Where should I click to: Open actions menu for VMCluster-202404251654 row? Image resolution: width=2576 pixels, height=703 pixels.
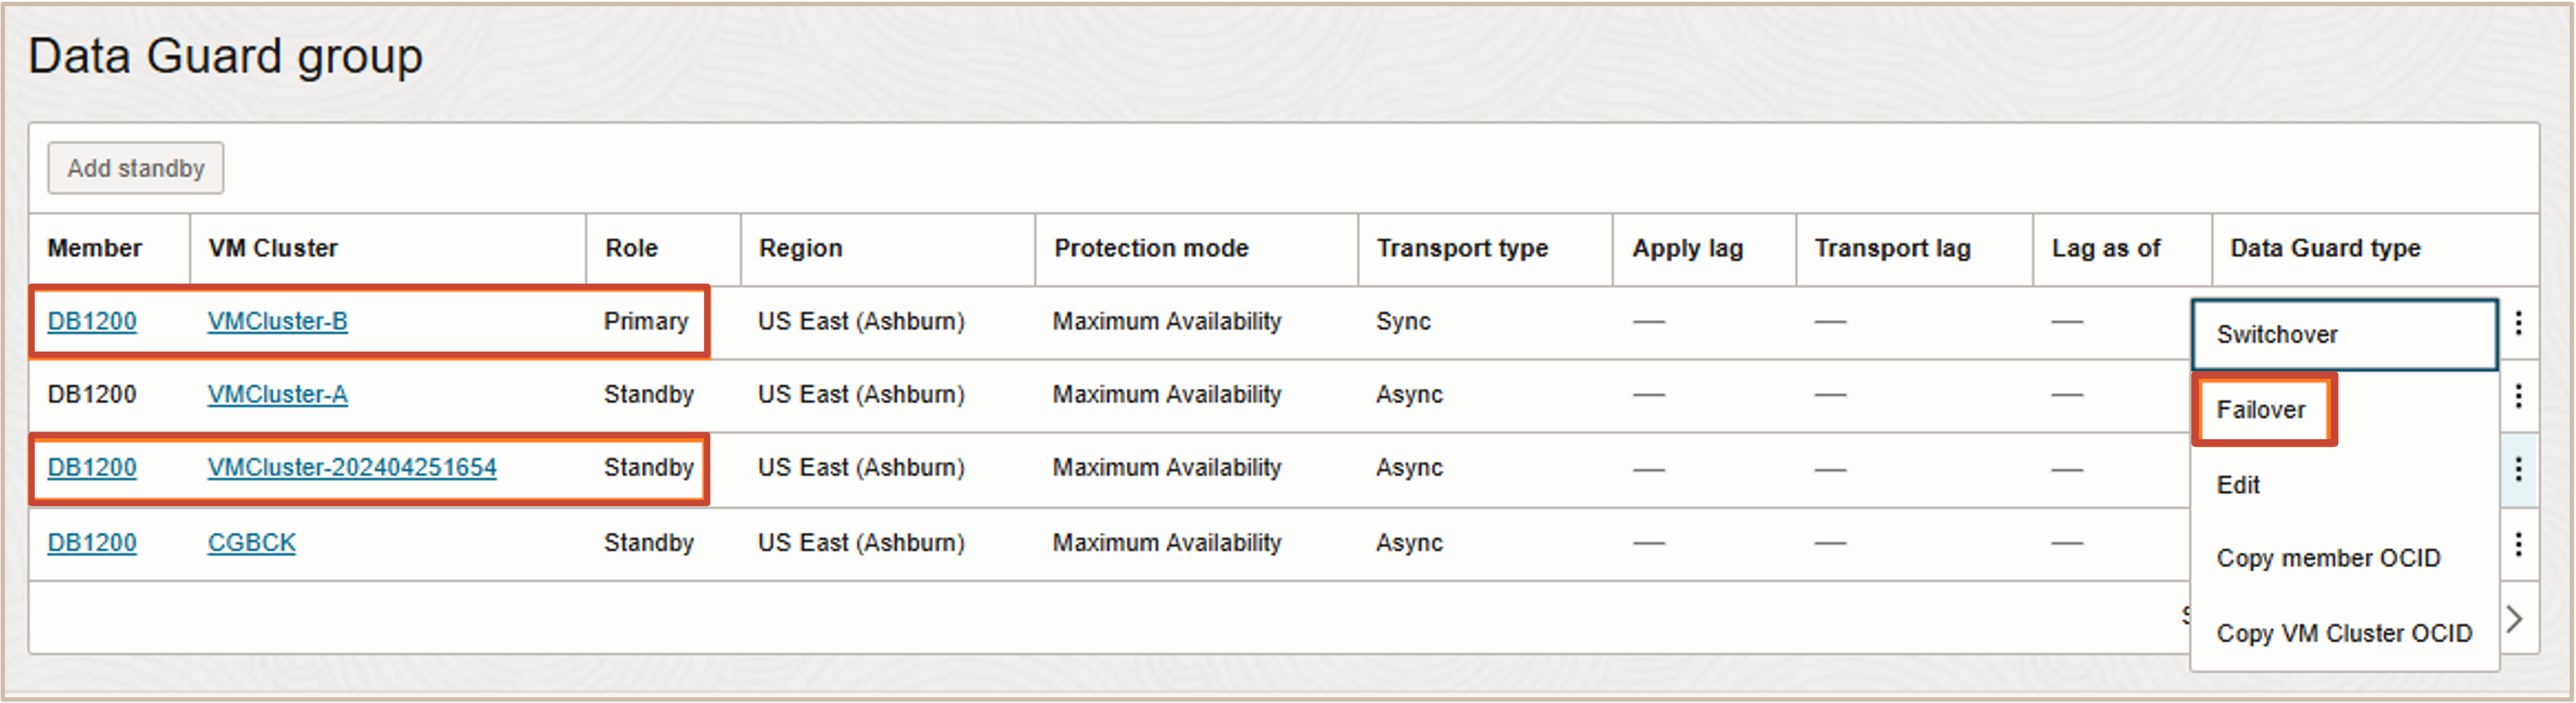point(2518,468)
